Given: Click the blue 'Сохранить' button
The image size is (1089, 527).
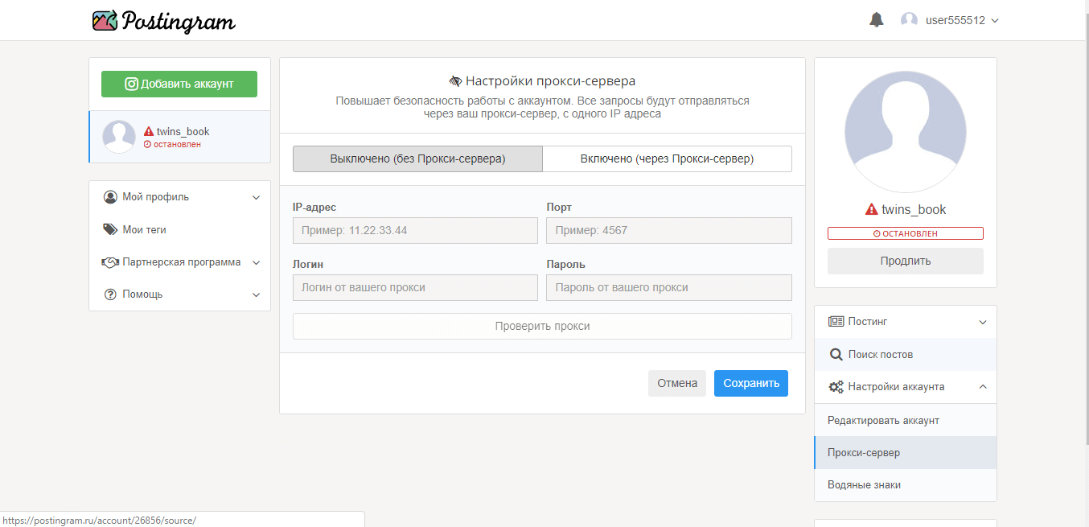Looking at the screenshot, I should (750, 383).
